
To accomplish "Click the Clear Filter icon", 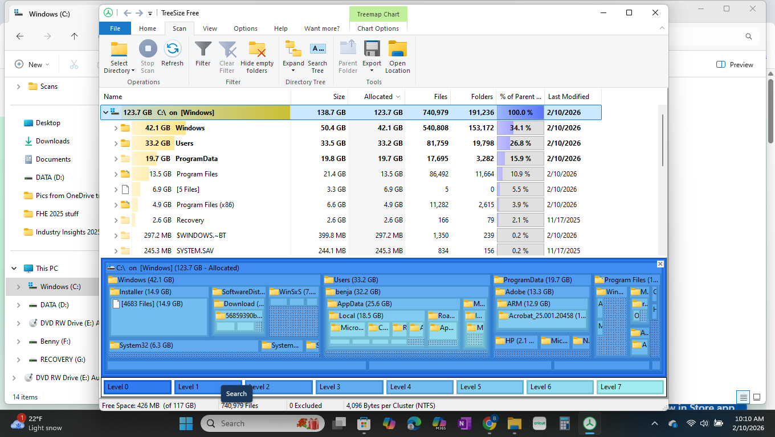I will 227,49.
